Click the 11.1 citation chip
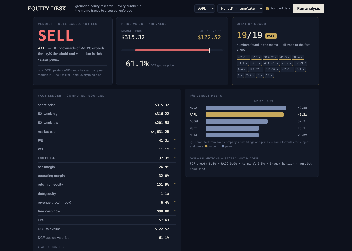This screenshot has height=251, width=352. click(x=243, y=63)
